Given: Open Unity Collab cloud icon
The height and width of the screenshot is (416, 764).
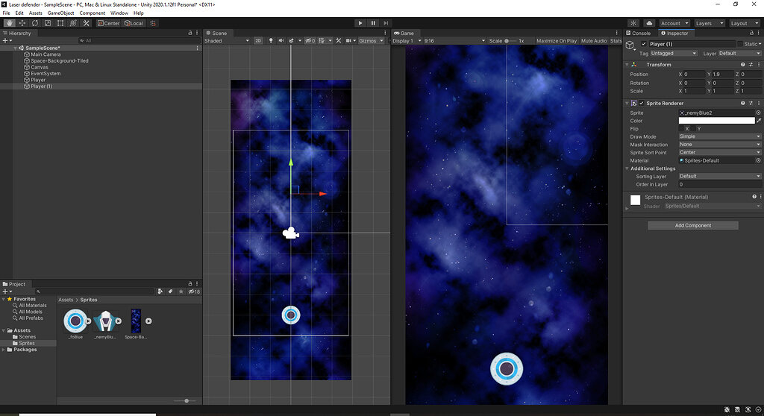Looking at the screenshot, I should pyautogui.click(x=648, y=23).
